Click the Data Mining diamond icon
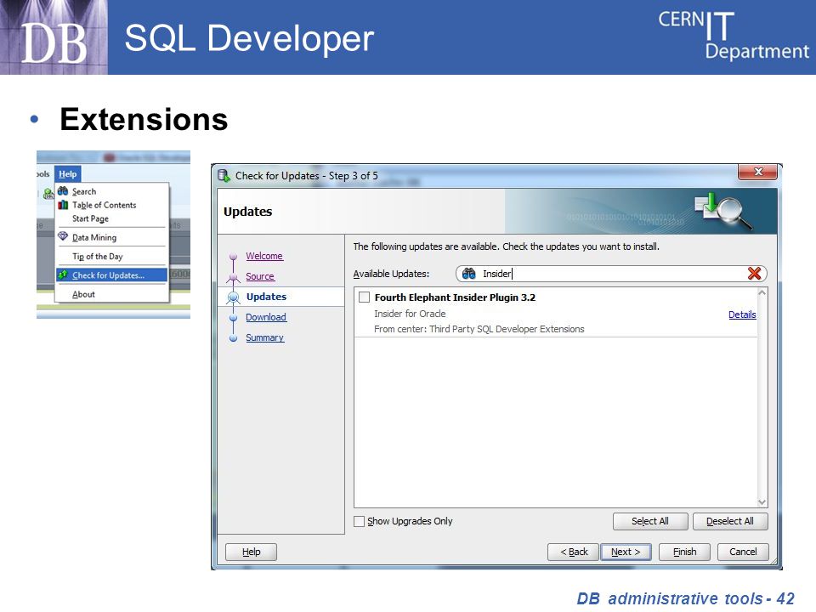The height and width of the screenshot is (612, 816). point(63,237)
